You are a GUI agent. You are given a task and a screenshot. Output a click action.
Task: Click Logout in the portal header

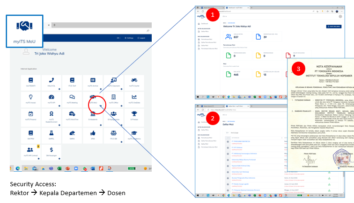[142, 38]
